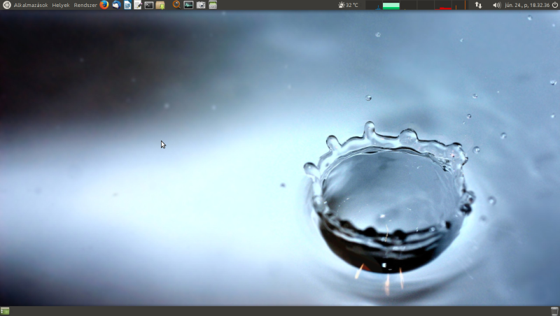Open the screenshot camera launcher
The height and width of the screenshot is (316, 560).
(x=201, y=5)
